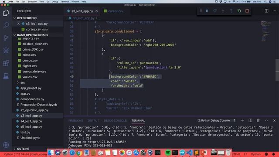Viewport: 279px width, 157px height.
Task: Open the Help menu
Action: (x=84, y=2)
